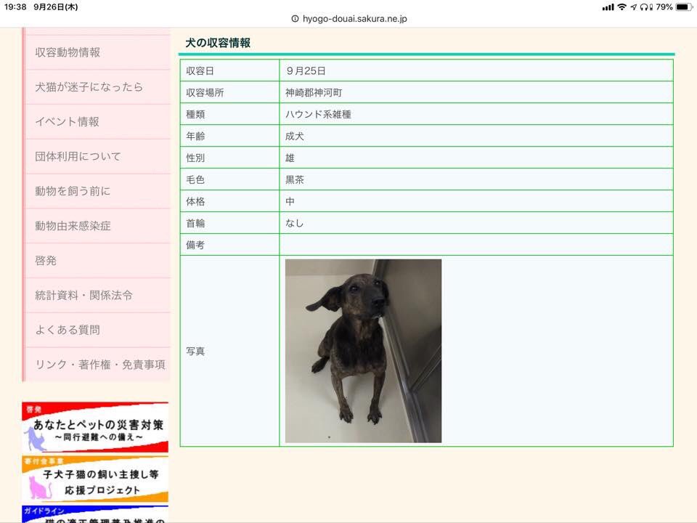Tap the 19:38 clock in status bar
Screen dimensions: 697x523
click(x=15, y=7)
